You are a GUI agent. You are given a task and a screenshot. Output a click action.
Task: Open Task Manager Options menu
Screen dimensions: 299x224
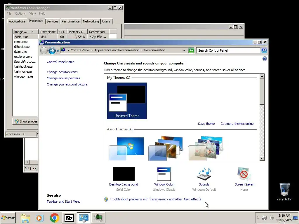click(20, 13)
